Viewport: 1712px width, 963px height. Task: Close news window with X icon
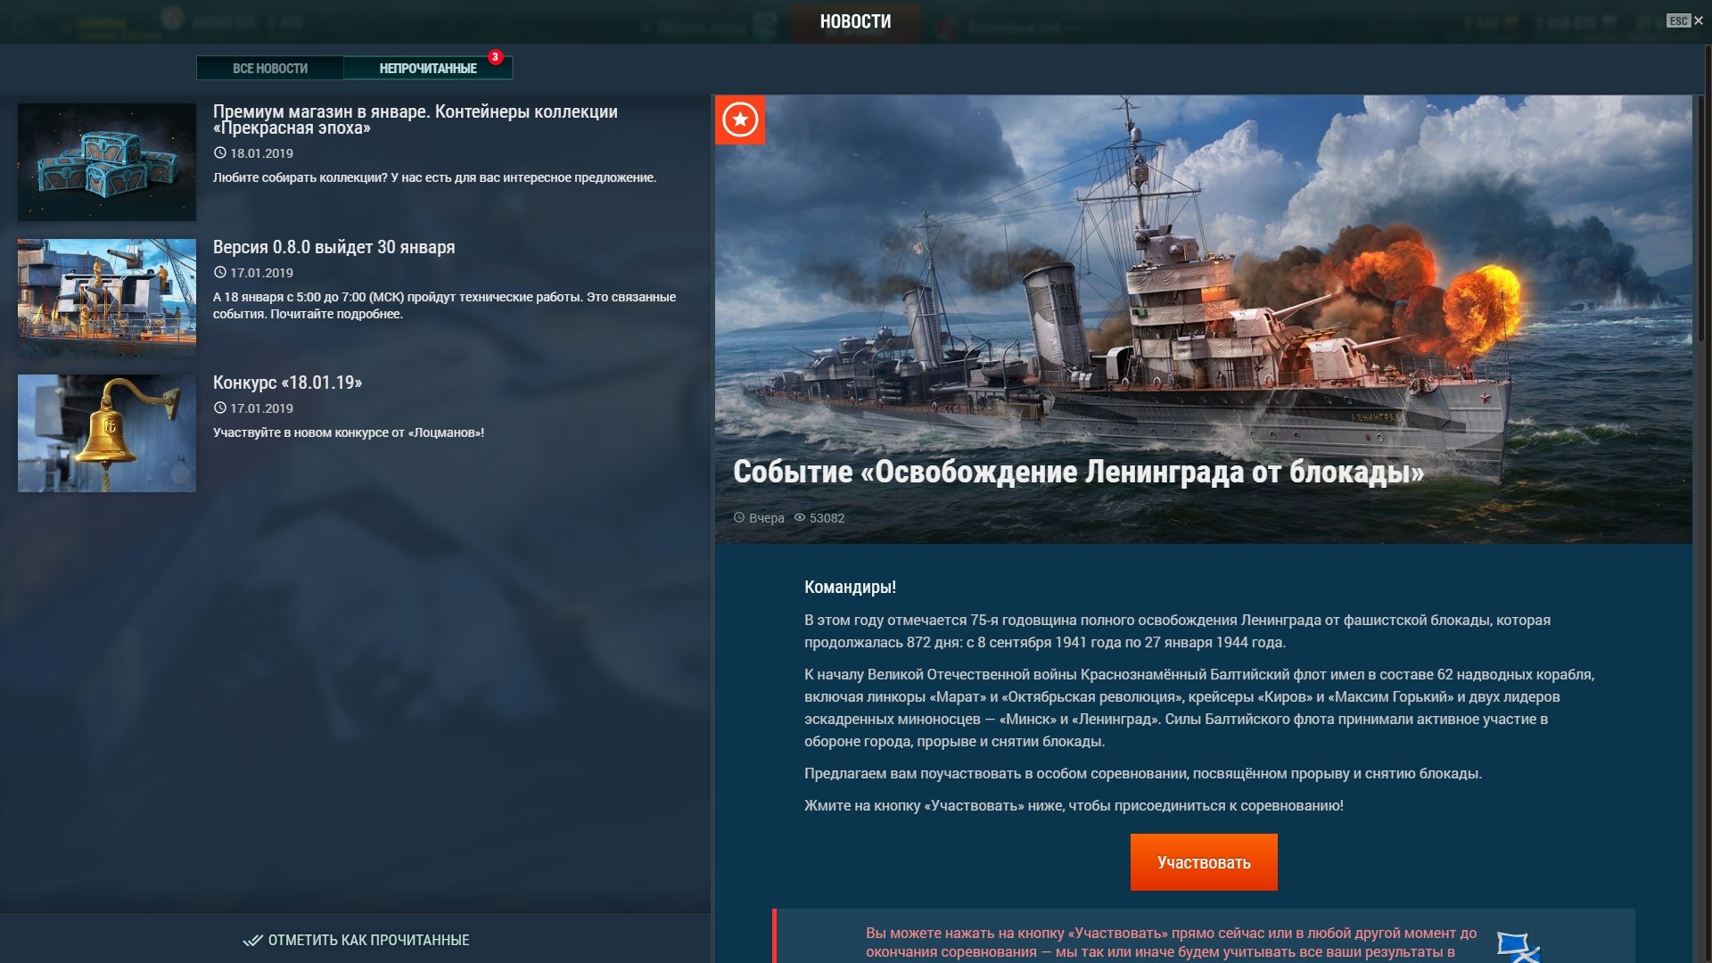tap(1699, 21)
